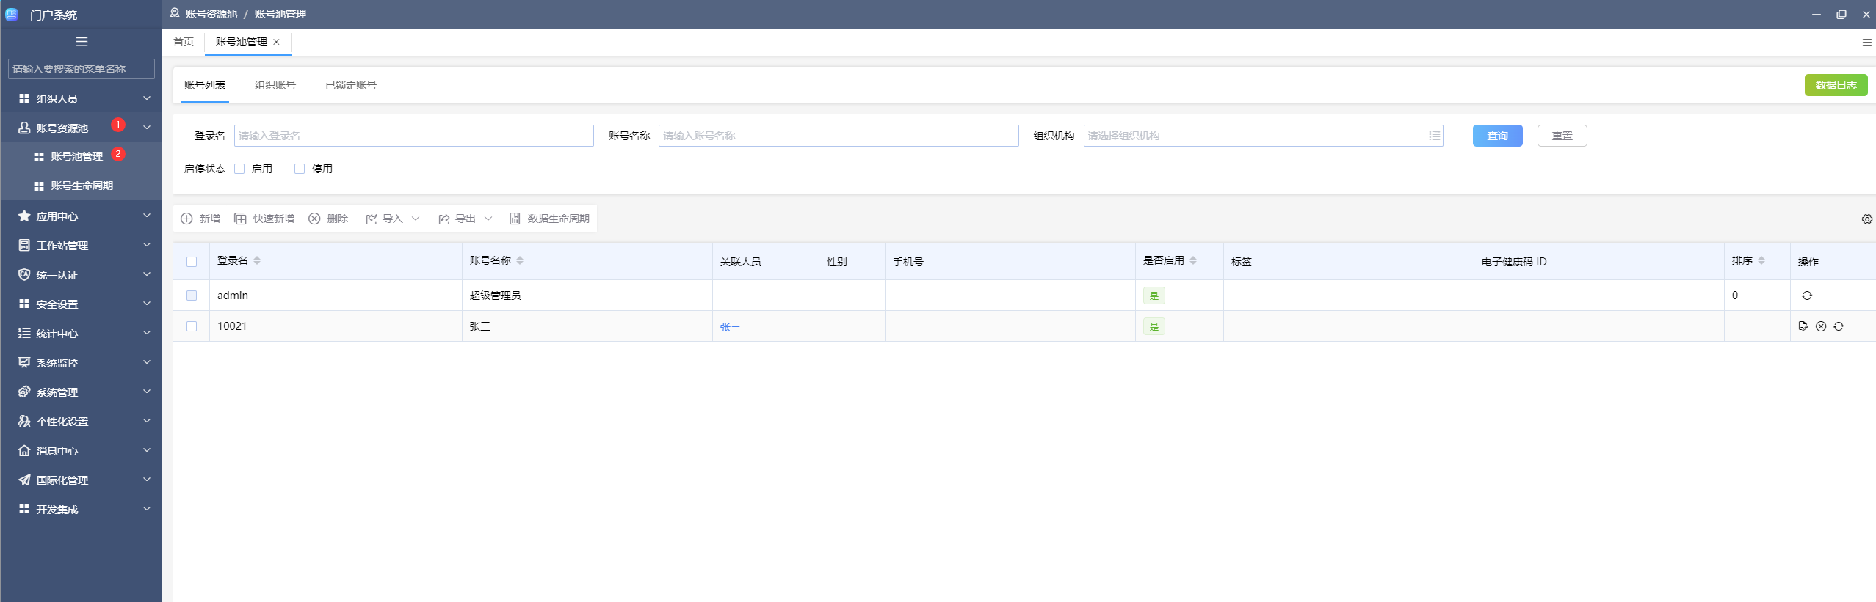
Task: Switch to 组织账号 tab
Action: (x=275, y=85)
